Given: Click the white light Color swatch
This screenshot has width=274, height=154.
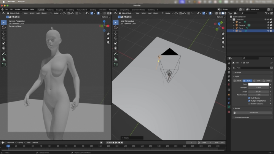Looking at the screenshot, I should 259,84.
